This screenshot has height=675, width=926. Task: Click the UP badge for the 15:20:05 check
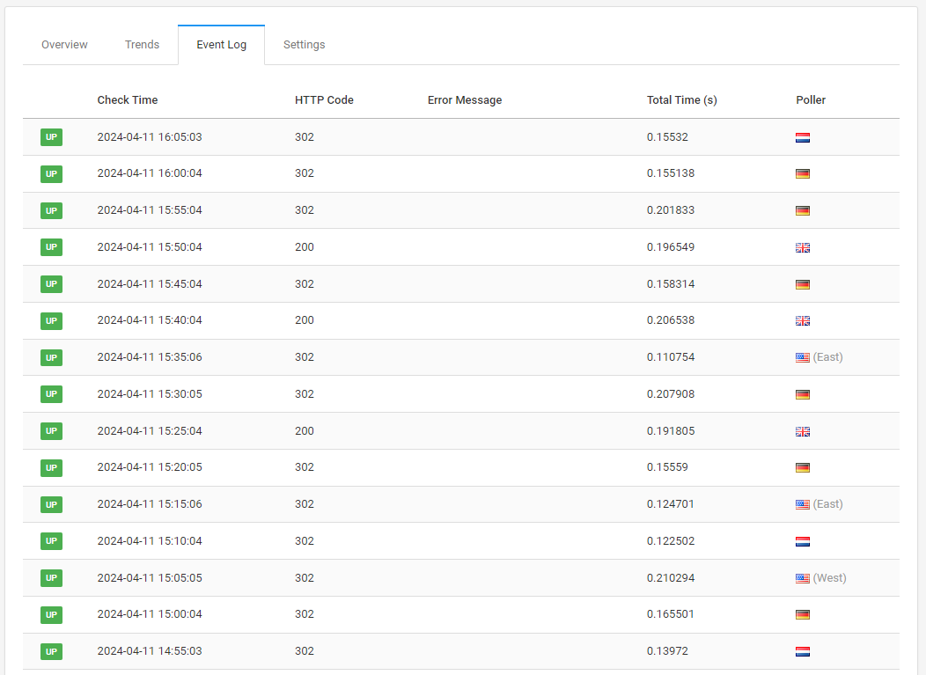pos(51,467)
